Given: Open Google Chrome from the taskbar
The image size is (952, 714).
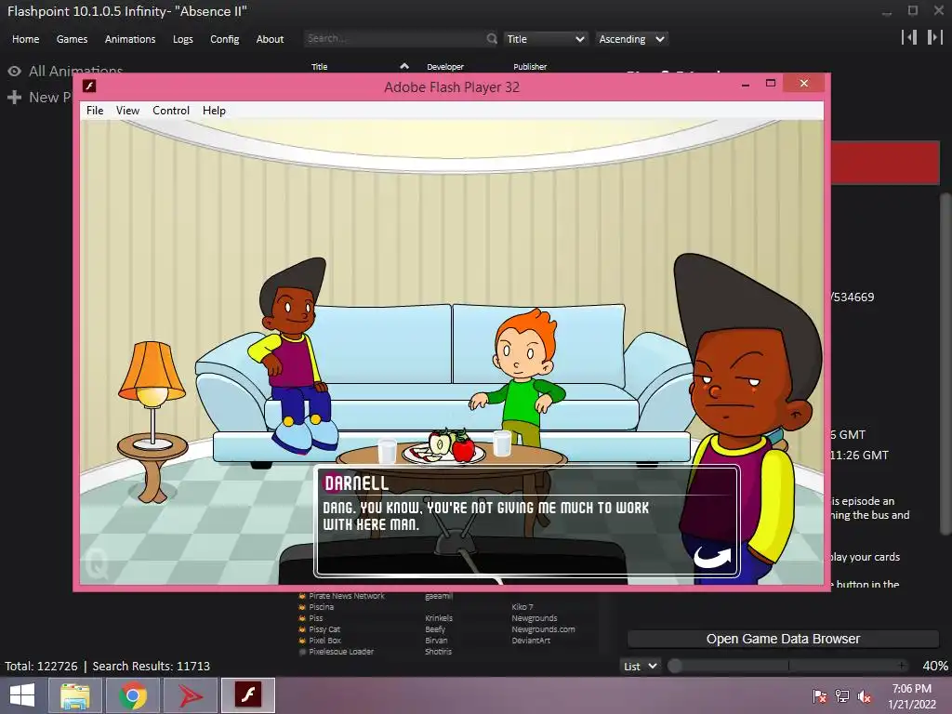Looking at the screenshot, I should (132, 695).
